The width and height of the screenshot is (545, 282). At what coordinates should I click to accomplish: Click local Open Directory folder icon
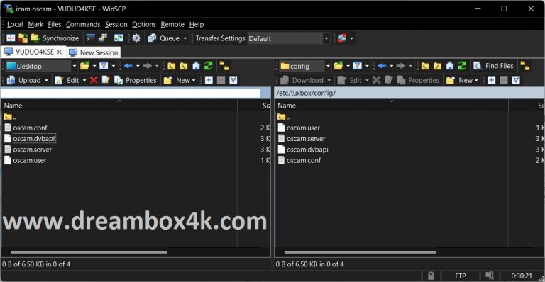84,66
